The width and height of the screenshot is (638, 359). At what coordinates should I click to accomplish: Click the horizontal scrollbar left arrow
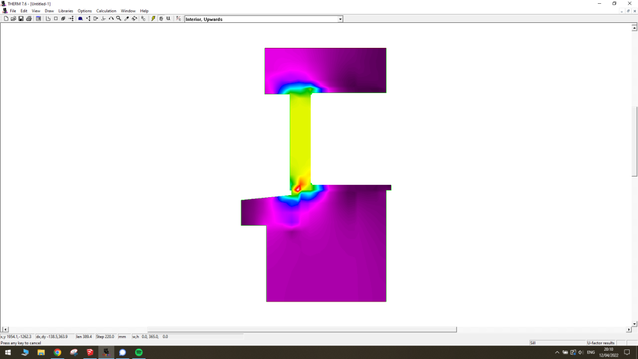(x=5, y=329)
